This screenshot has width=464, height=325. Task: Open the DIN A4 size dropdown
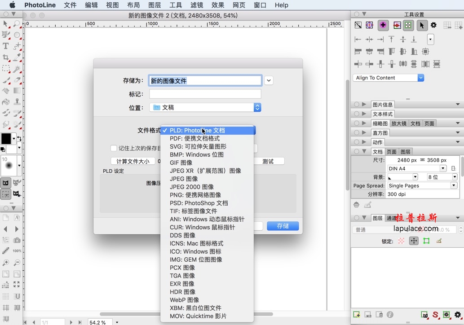pyautogui.click(x=417, y=169)
